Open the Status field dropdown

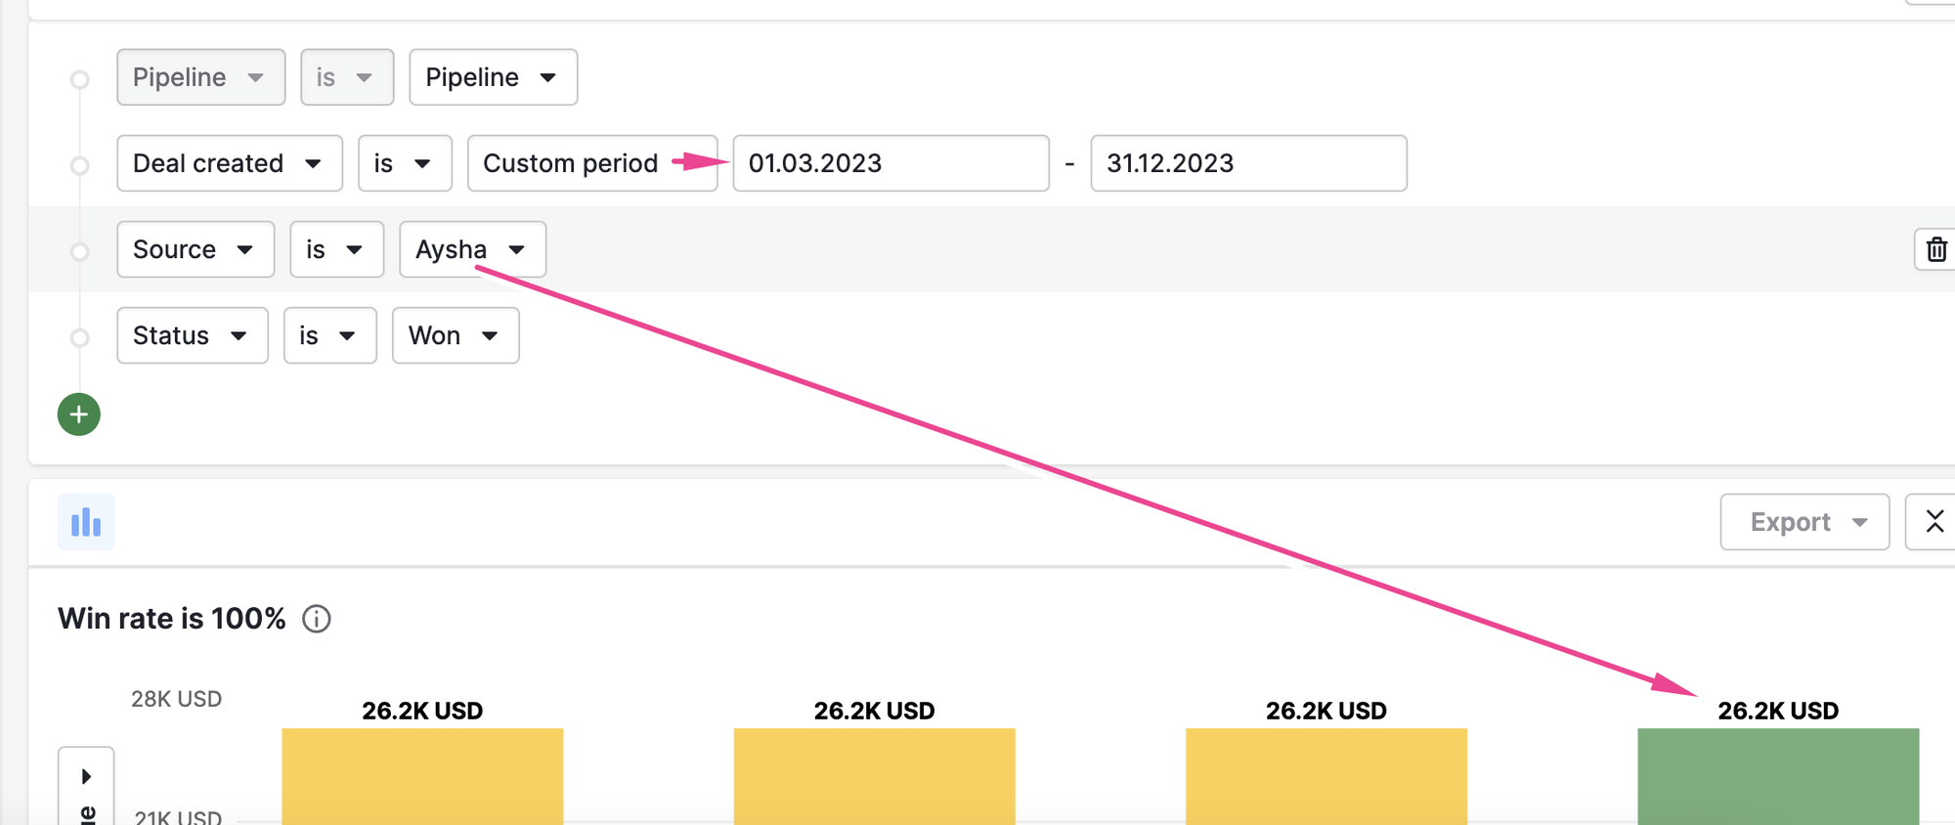[193, 335]
